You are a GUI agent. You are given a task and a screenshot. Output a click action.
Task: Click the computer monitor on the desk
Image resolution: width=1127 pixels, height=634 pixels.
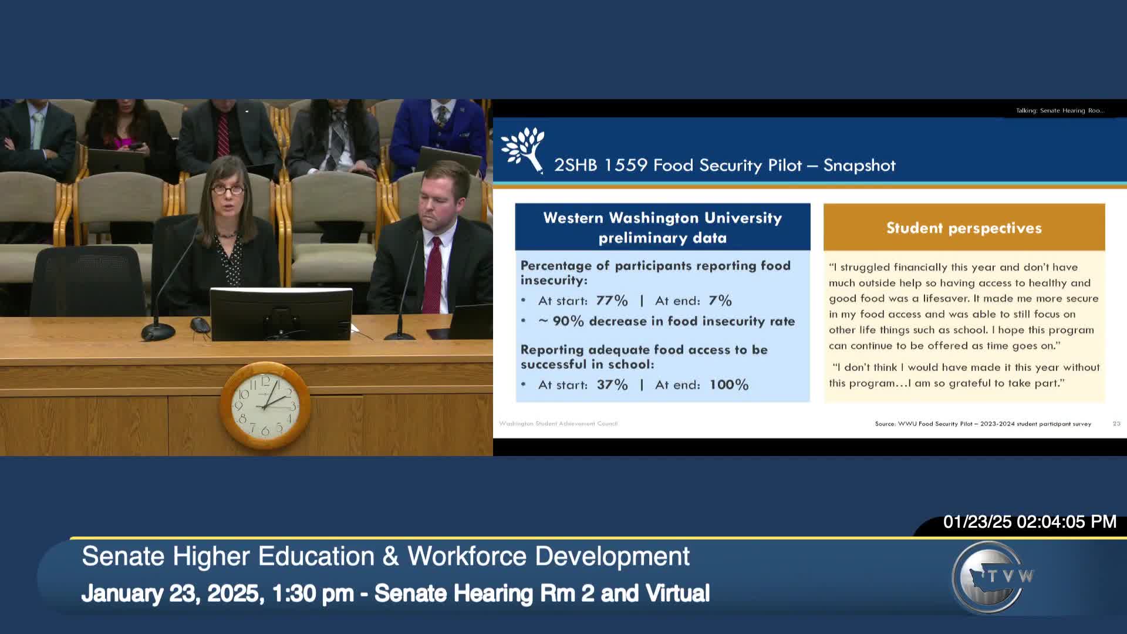tap(281, 313)
